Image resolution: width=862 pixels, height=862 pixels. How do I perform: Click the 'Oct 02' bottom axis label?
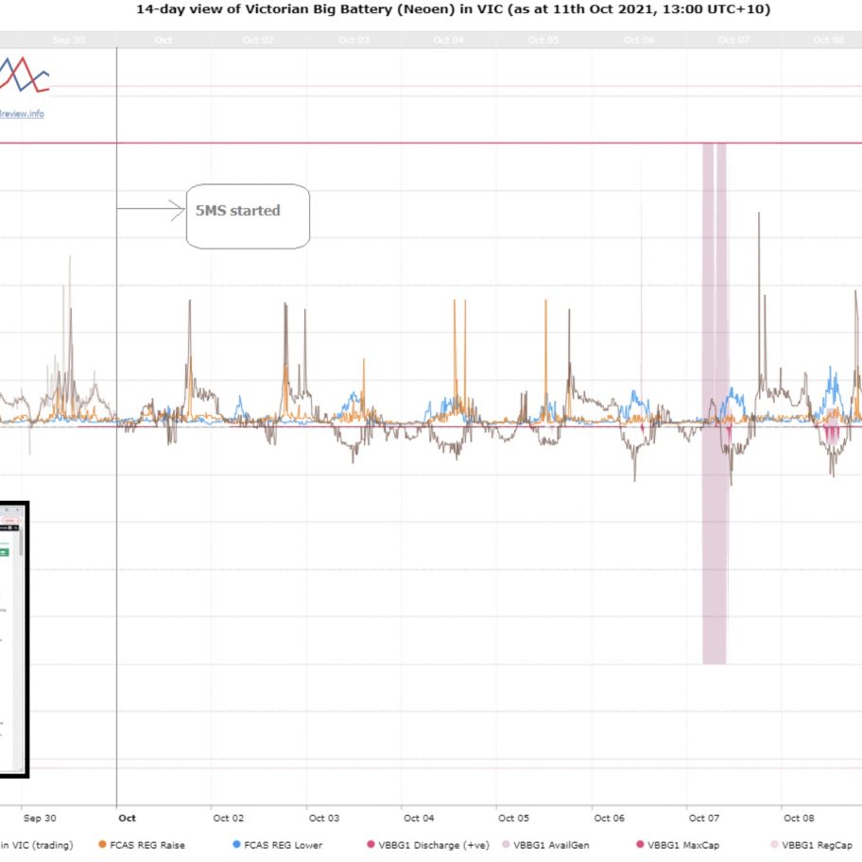(228, 818)
